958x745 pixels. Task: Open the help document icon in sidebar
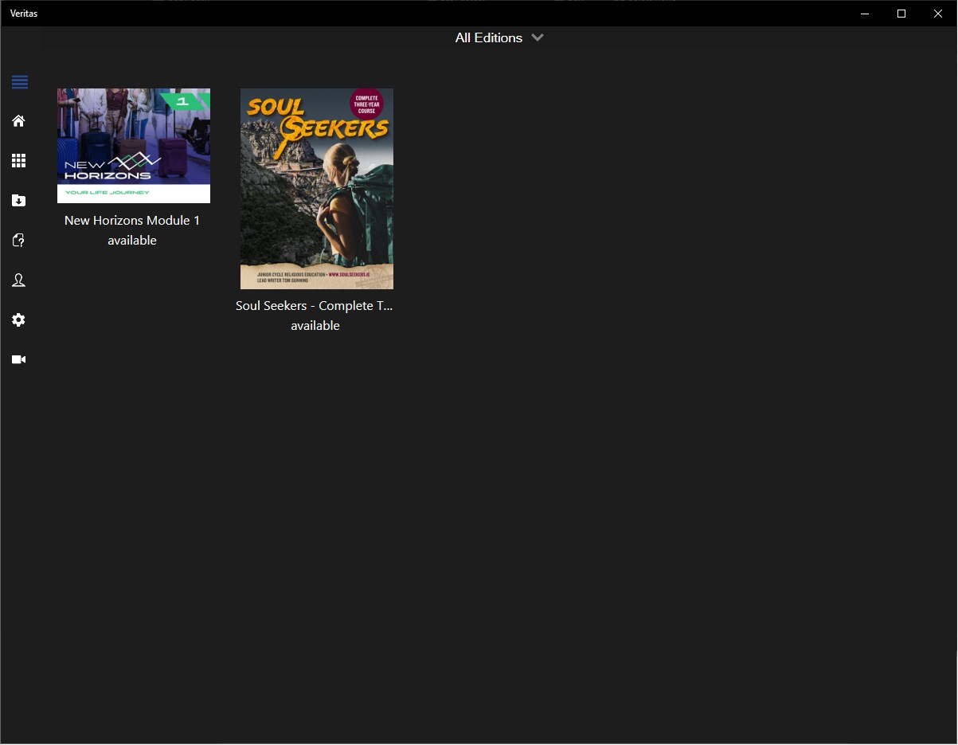click(x=19, y=241)
